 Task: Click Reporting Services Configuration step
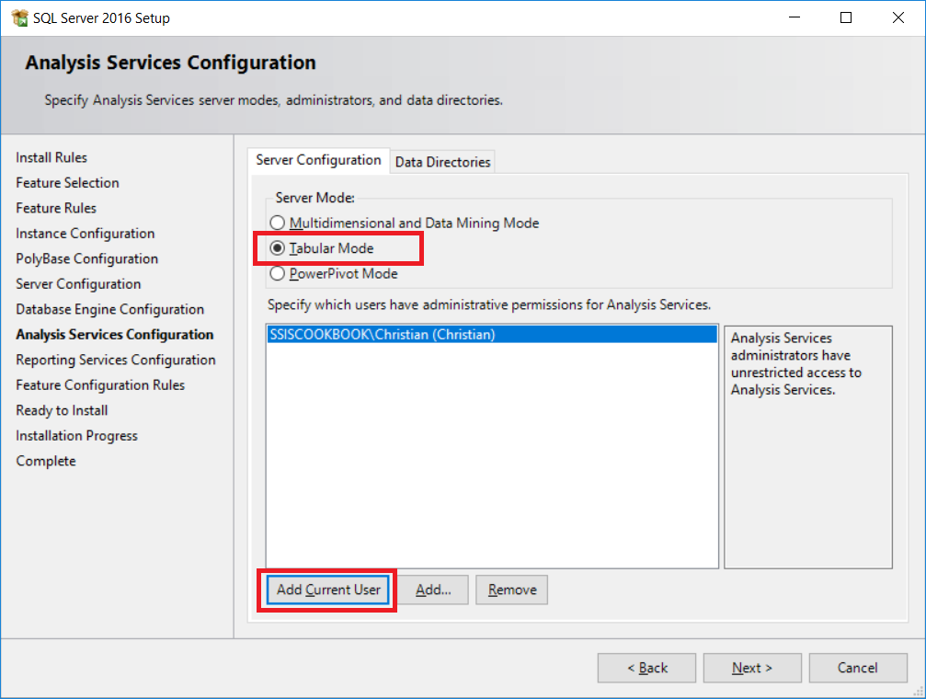pos(116,360)
